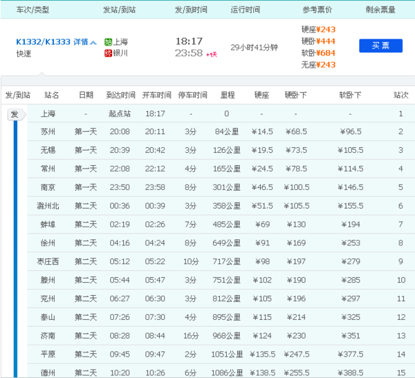Select the 平原 station name
Screen dimensions: 415x378
48,355
